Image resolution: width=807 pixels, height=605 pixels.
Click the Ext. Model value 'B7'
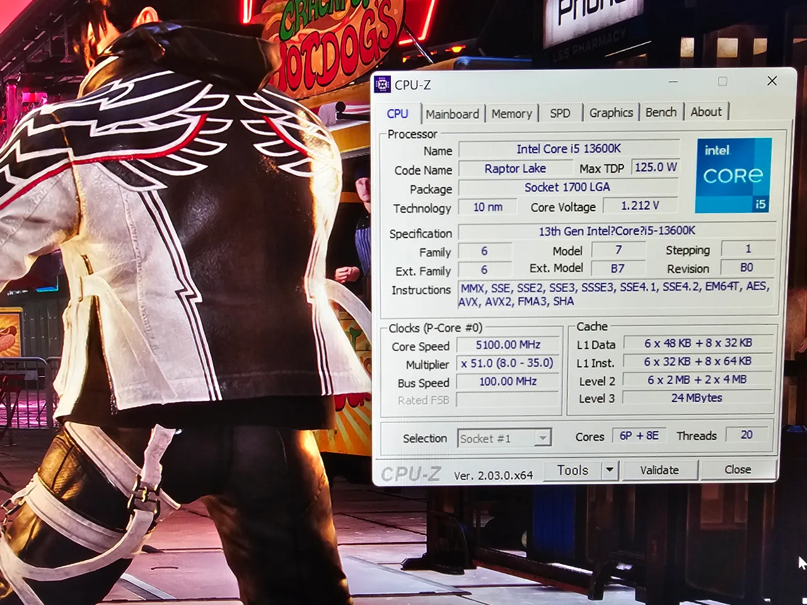pos(618,268)
